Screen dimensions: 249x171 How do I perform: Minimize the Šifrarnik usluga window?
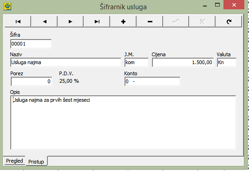tap(205, 6)
